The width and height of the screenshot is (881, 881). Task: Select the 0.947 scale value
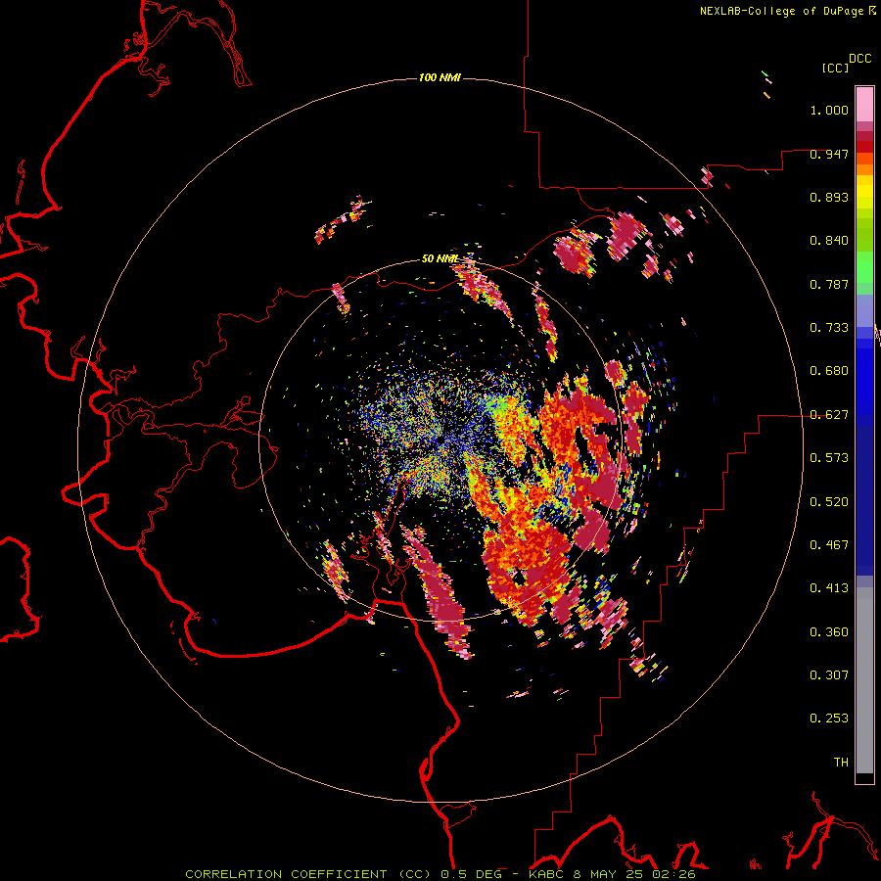click(829, 154)
